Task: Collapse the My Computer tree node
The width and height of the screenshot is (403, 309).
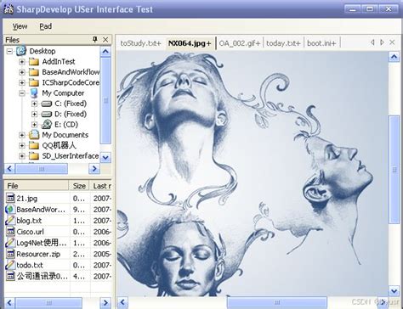Action: point(22,93)
